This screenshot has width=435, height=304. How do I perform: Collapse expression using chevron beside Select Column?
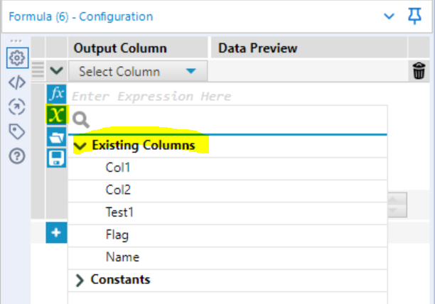click(56, 71)
